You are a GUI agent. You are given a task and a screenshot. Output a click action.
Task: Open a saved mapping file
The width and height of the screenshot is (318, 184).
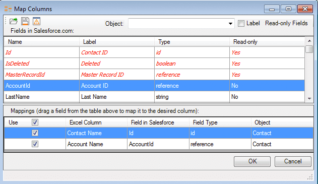point(14,21)
